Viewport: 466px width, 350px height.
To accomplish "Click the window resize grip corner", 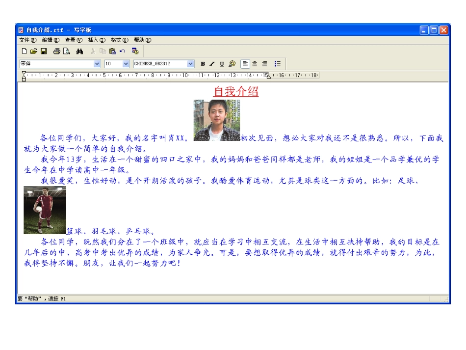I will coord(446,300).
